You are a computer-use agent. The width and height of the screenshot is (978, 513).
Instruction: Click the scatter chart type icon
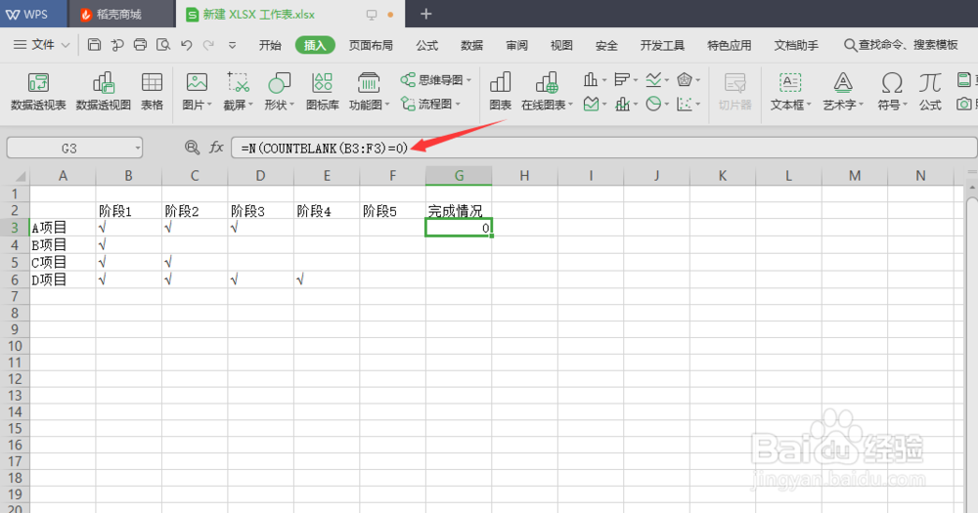[x=685, y=105]
